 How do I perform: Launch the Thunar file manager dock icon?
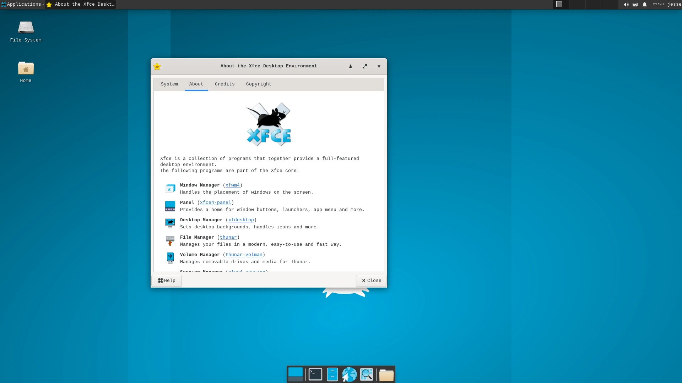[332, 374]
